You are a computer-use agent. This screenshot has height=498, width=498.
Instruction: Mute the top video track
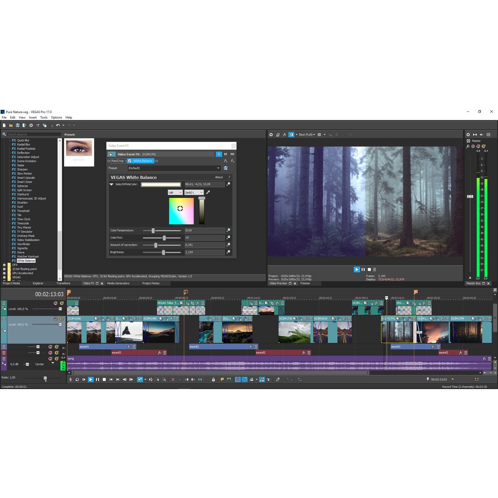point(55,303)
